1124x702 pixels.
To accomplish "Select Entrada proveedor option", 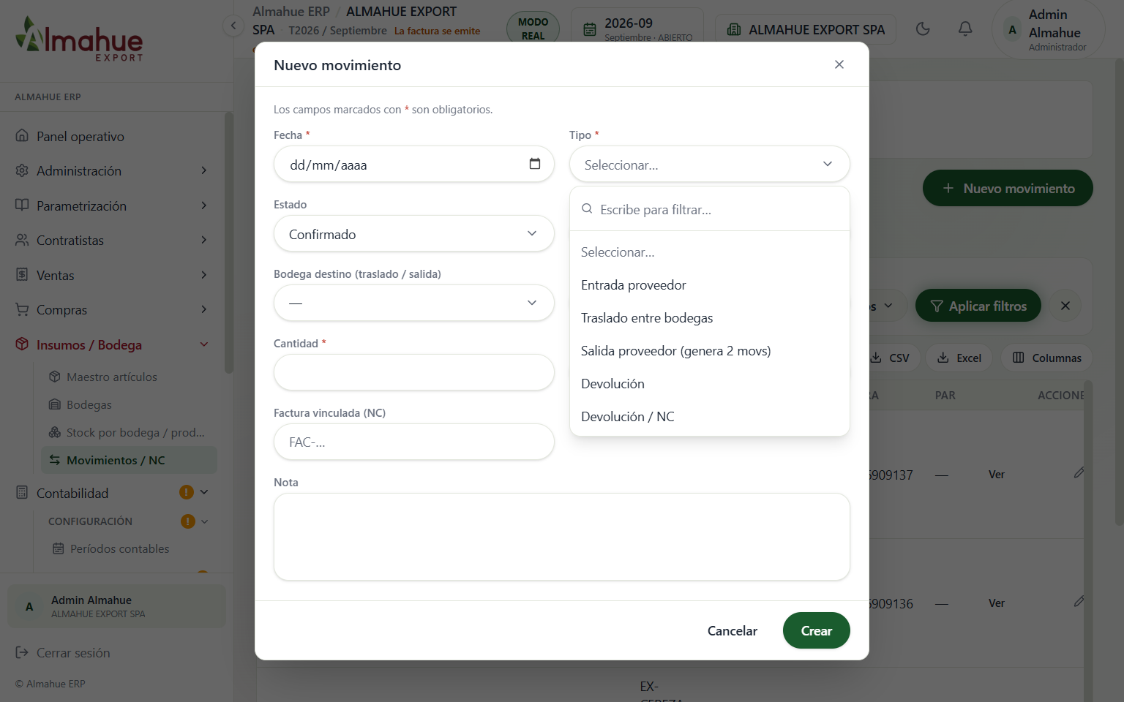I will 709,285.
